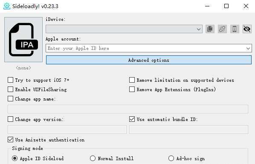This screenshot has height=164, width=255.
Task: Click the copy device info icon
Action: [x=210, y=29]
